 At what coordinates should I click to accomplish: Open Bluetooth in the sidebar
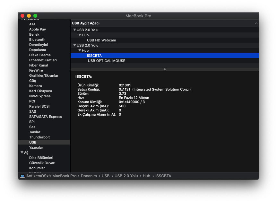pyautogui.click(x=37, y=40)
